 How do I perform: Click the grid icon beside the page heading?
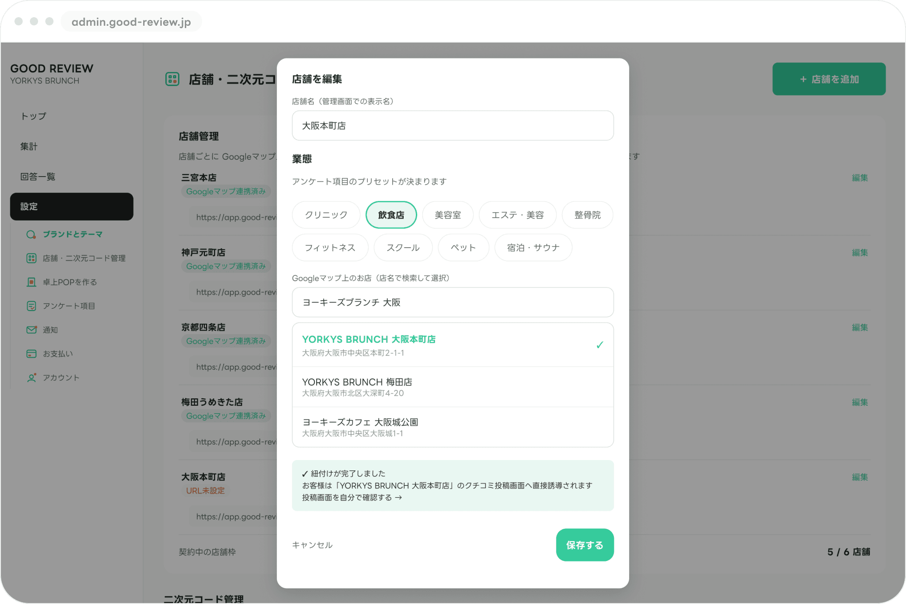click(172, 79)
